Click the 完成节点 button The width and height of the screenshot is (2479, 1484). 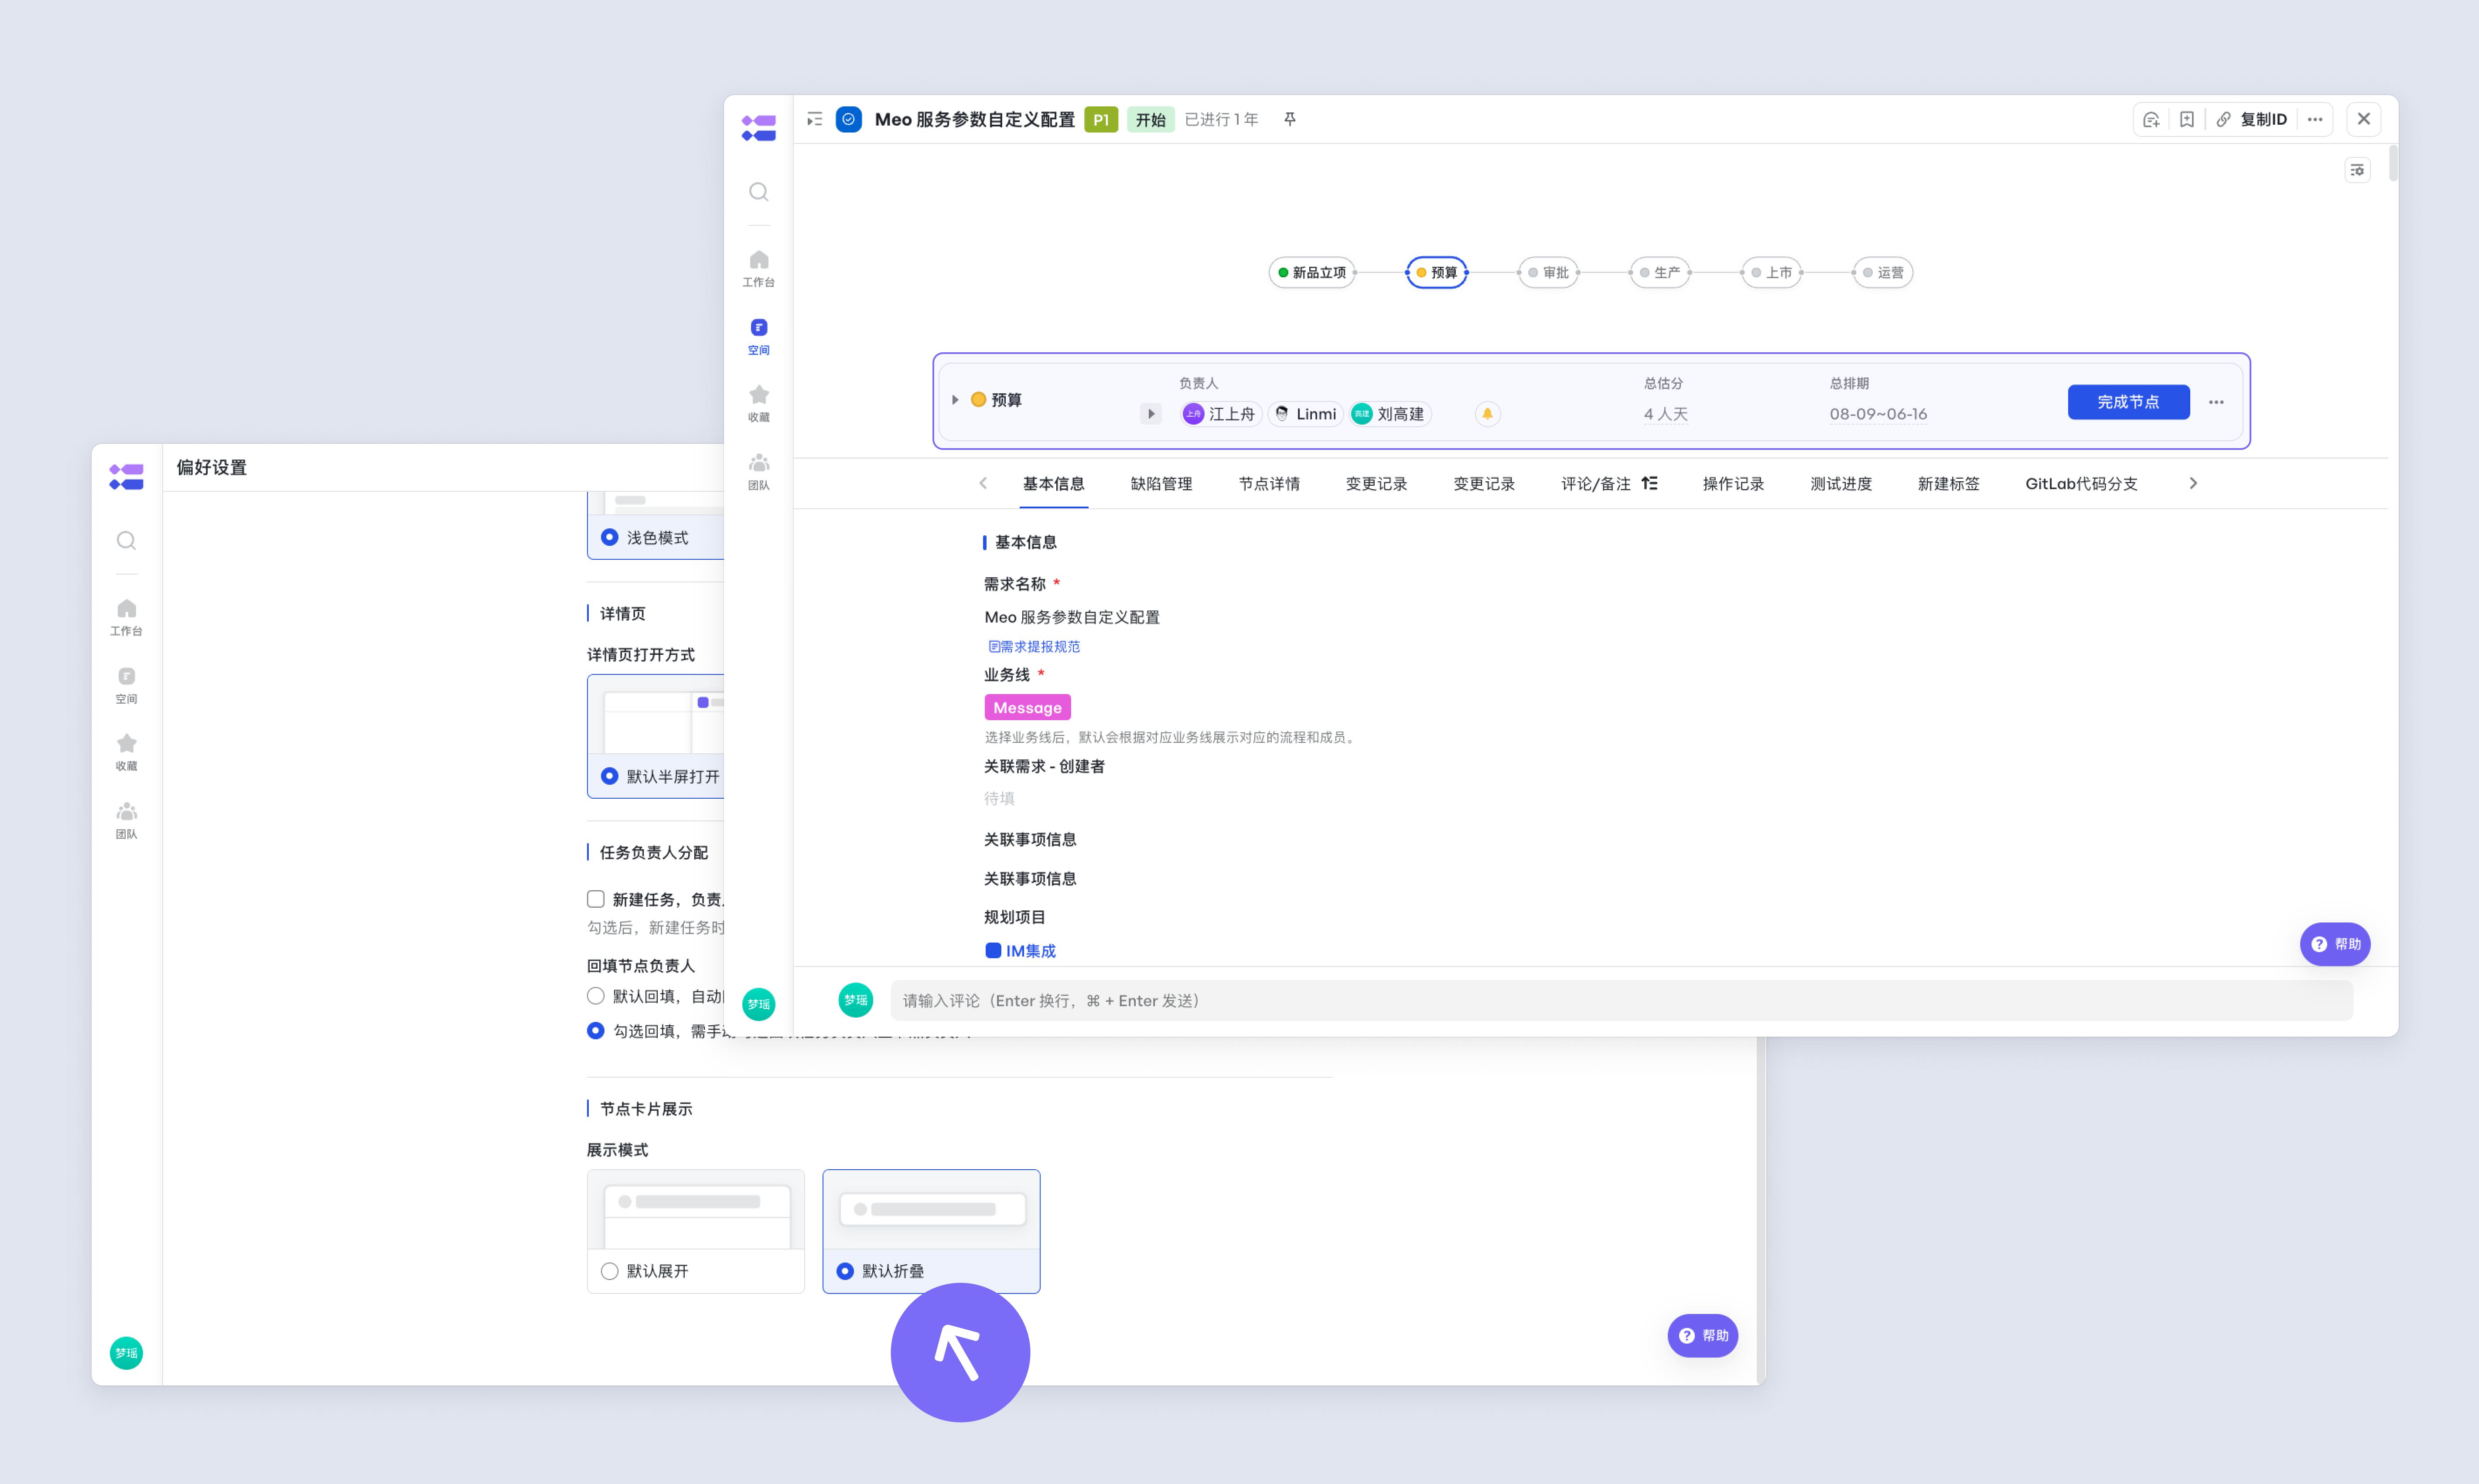pyautogui.click(x=2128, y=402)
